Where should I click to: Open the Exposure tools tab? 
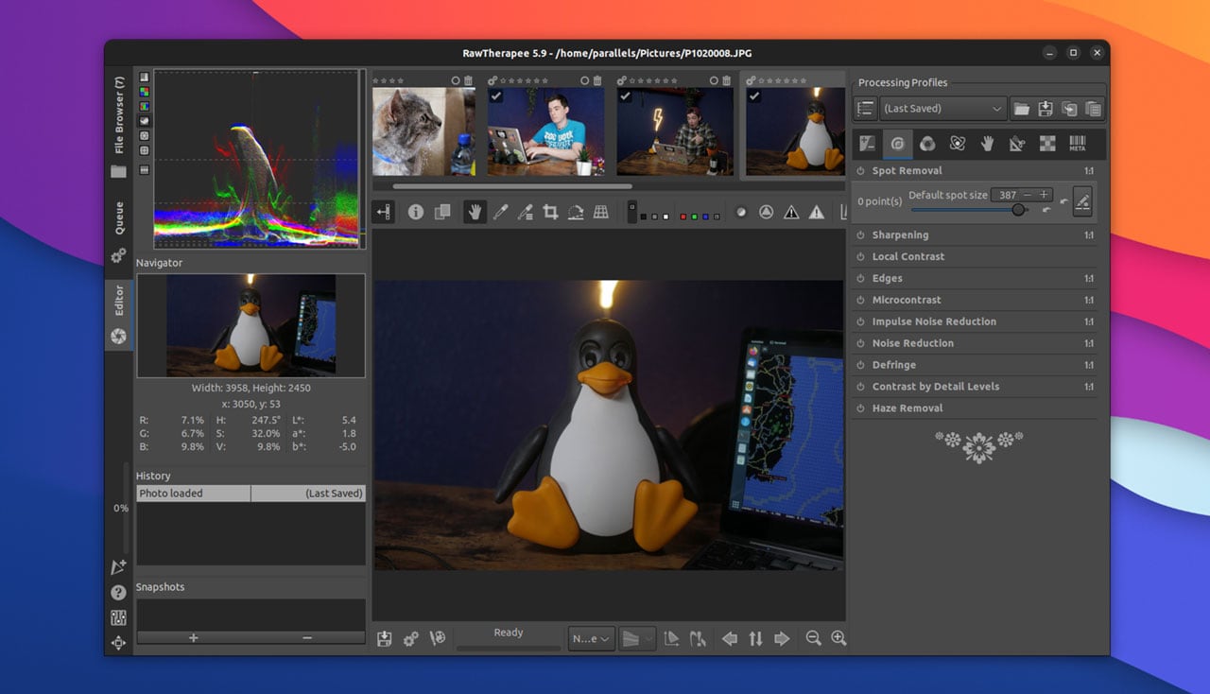[x=867, y=144]
